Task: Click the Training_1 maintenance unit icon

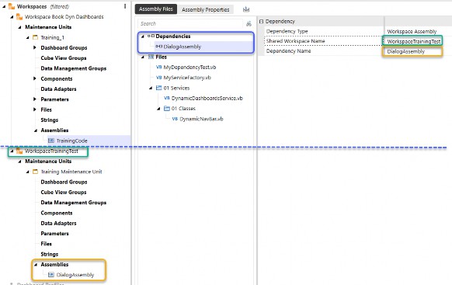Action: click(x=35, y=37)
